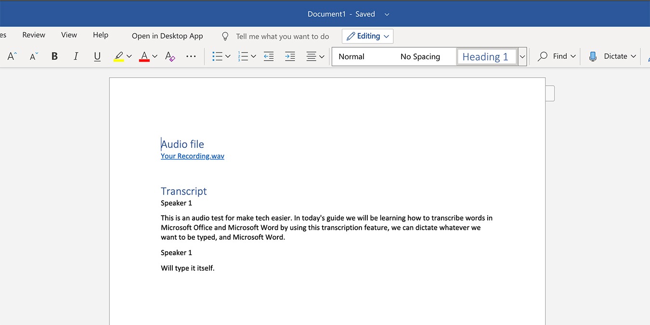Open the Your Recording.wav link
Image resolution: width=650 pixels, height=325 pixels.
pyautogui.click(x=192, y=156)
